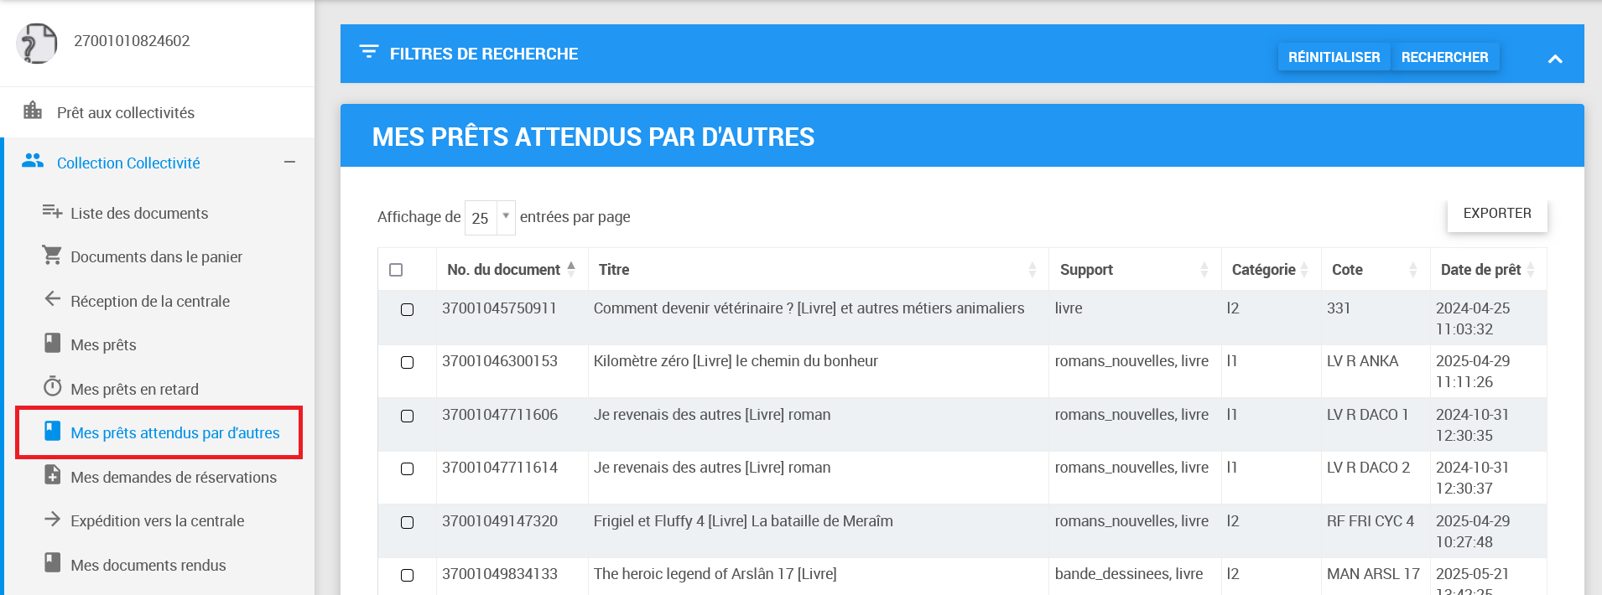Click the right arrow icon for Expédition vers la centrale
Screen dimensions: 1602x595
click(52, 520)
